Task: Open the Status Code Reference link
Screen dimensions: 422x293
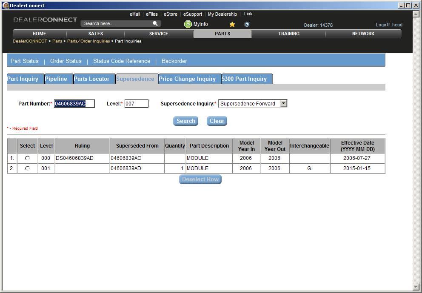Action: pos(122,61)
